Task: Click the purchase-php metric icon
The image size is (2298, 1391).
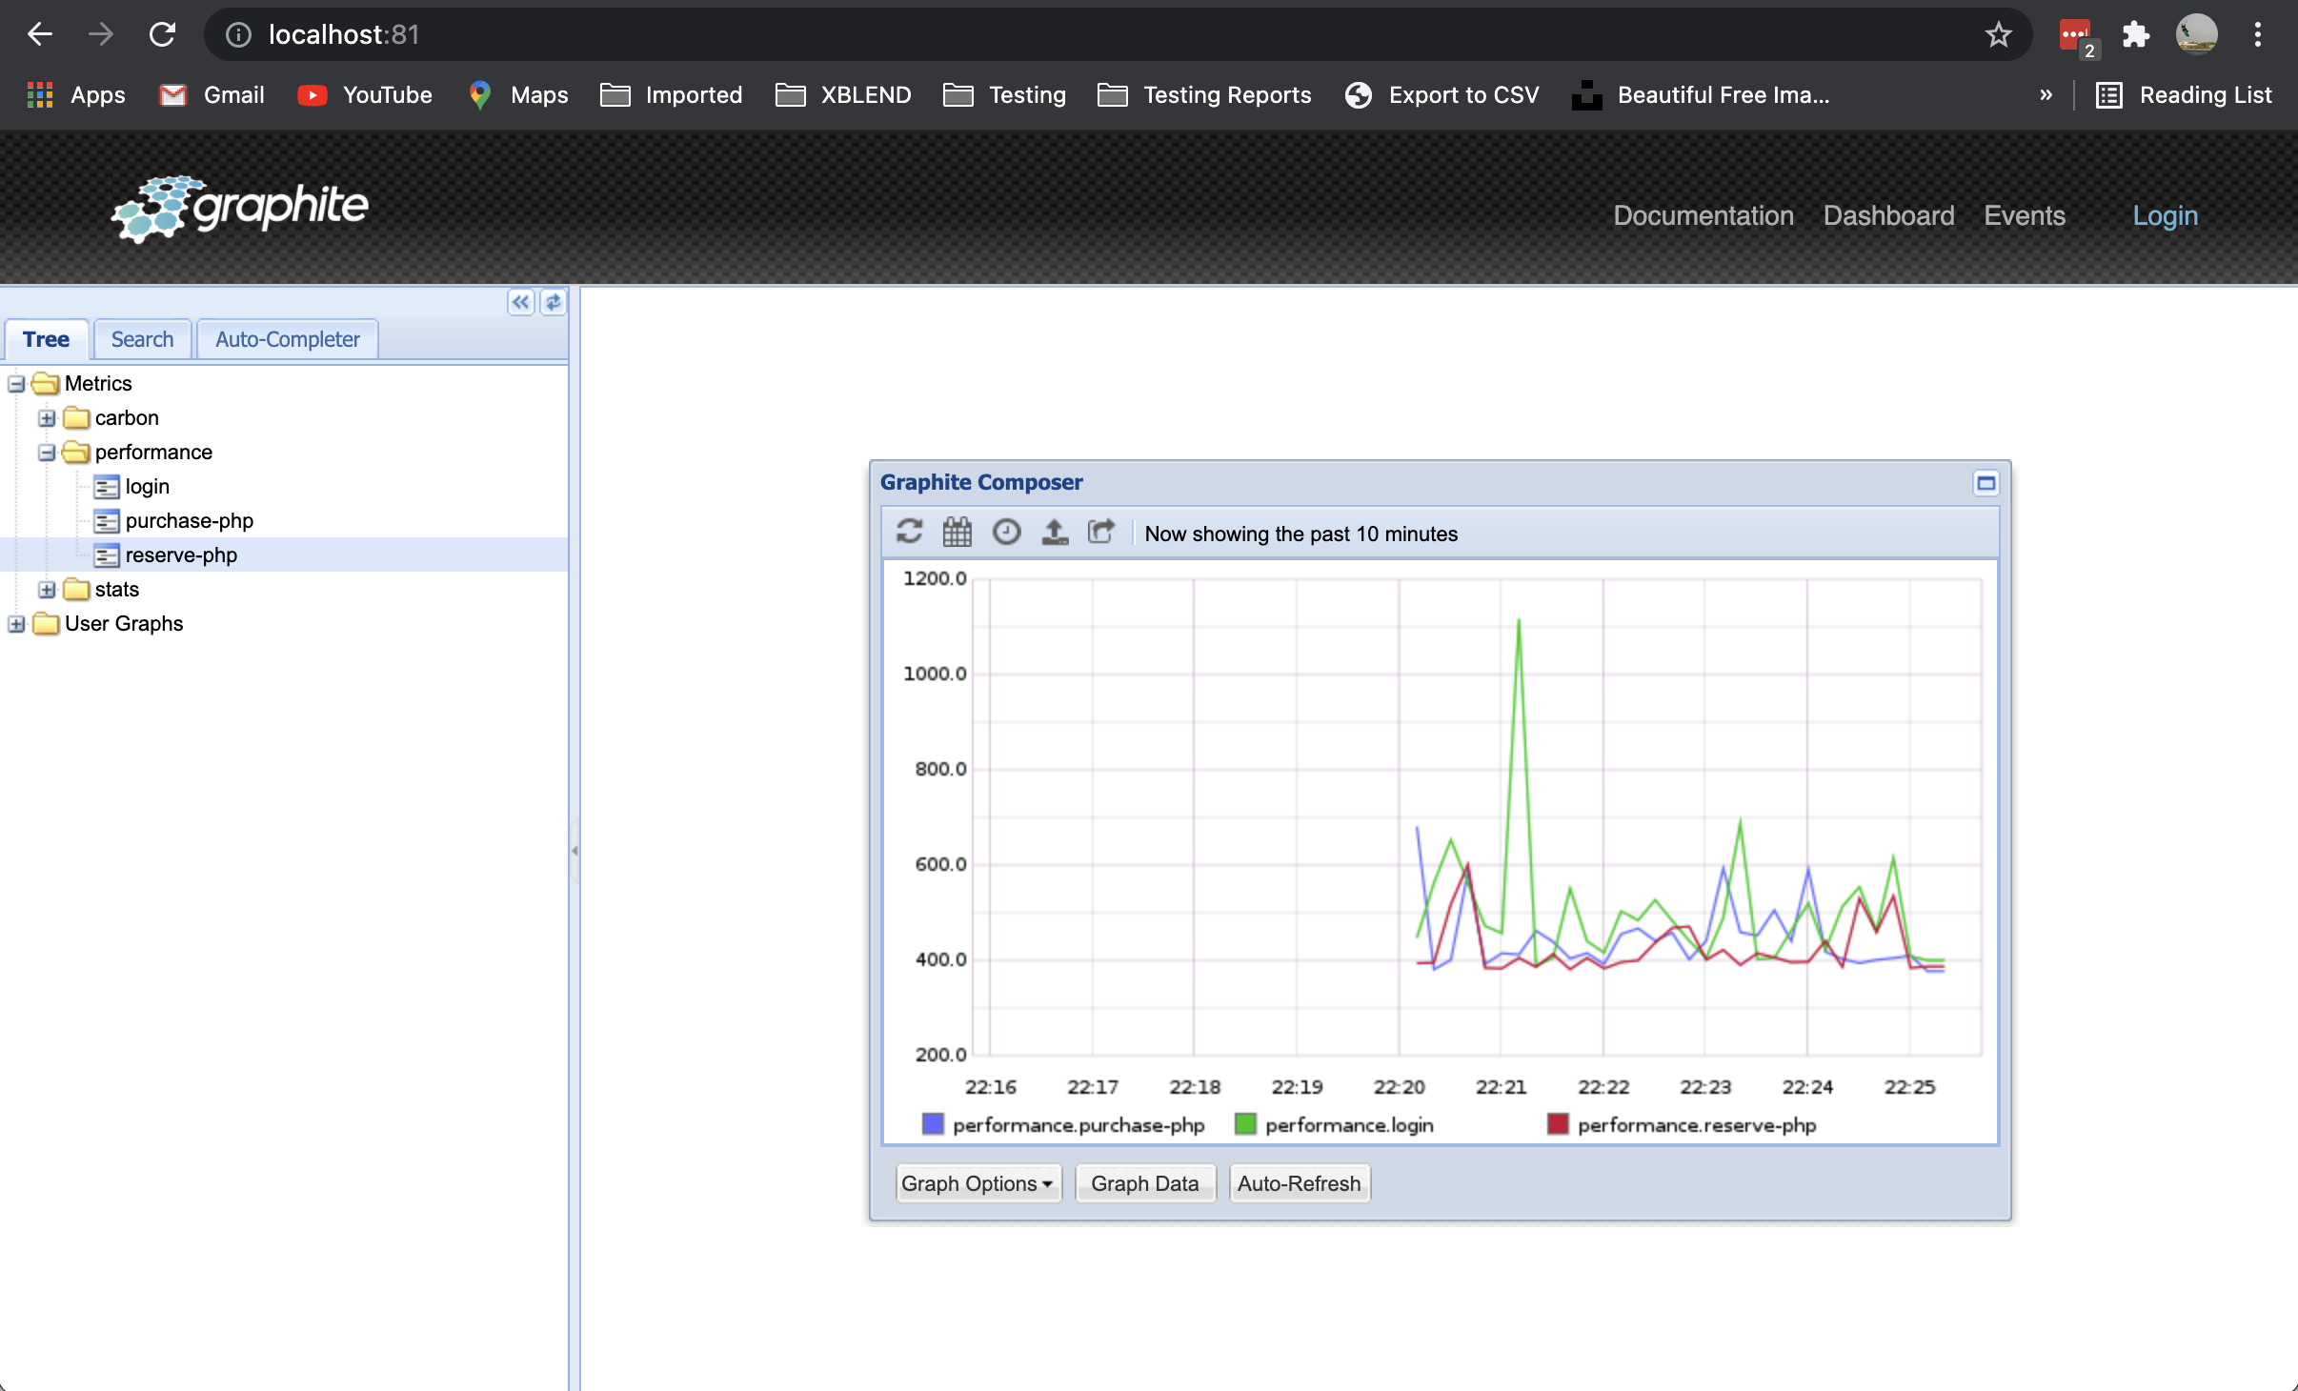Action: pos(107,521)
